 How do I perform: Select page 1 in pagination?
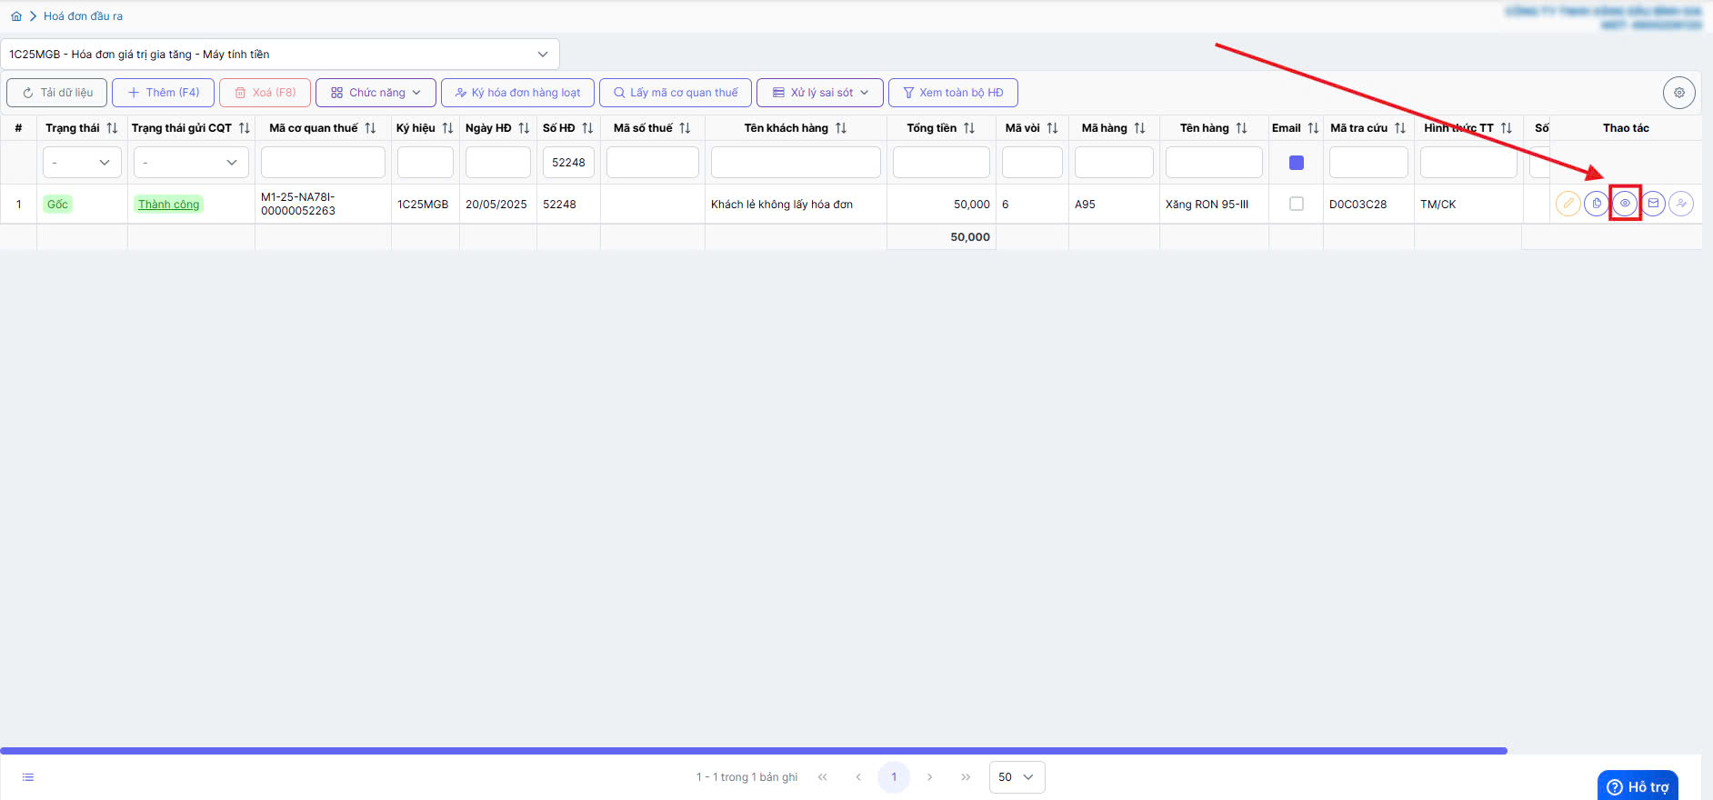(894, 777)
